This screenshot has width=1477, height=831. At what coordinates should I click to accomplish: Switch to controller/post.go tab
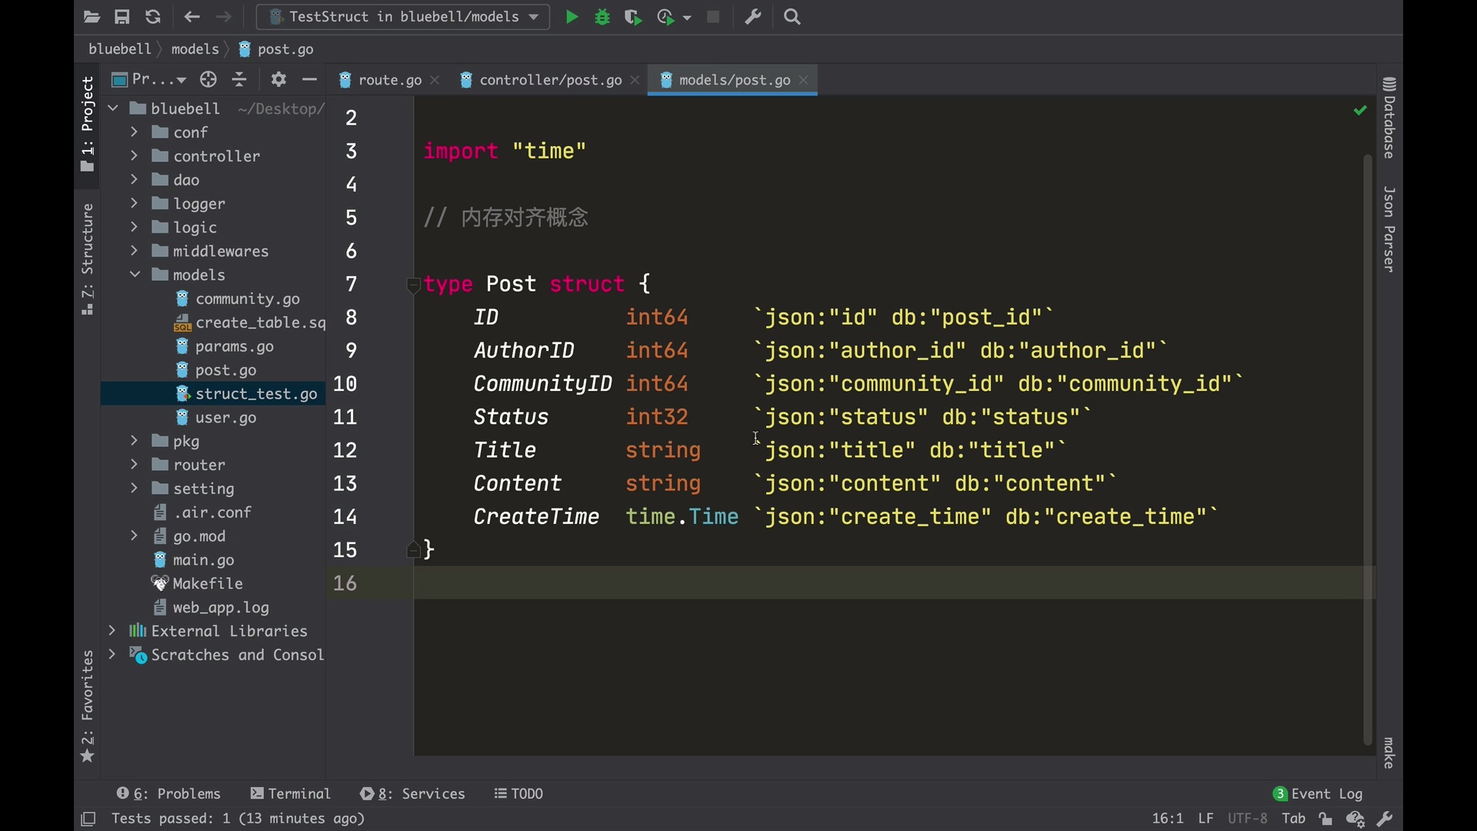[549, 80]
